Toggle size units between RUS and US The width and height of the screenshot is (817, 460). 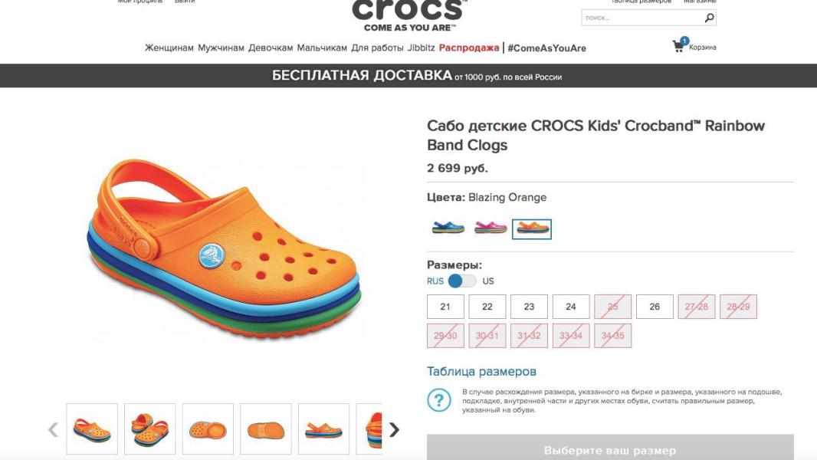click(461, 281)
